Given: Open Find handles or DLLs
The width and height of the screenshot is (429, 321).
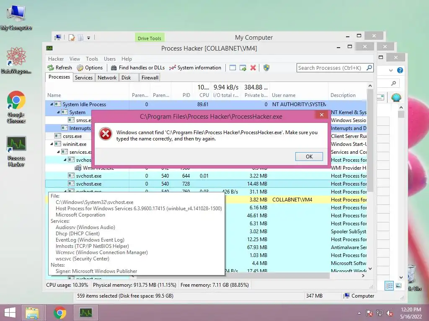Looking at the screenshot, I should tap(138, 68).
